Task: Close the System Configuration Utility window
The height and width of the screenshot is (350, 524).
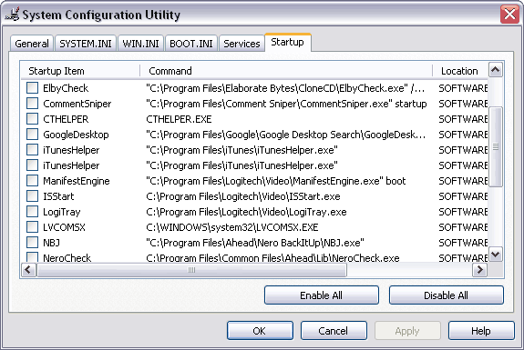Action: 509,15
